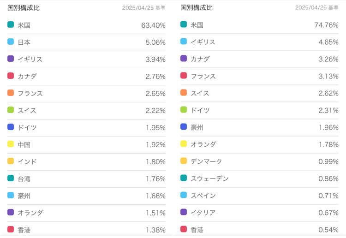The image size is (346, 238).
Task: Select the 中国 country label
Action: 24,144
